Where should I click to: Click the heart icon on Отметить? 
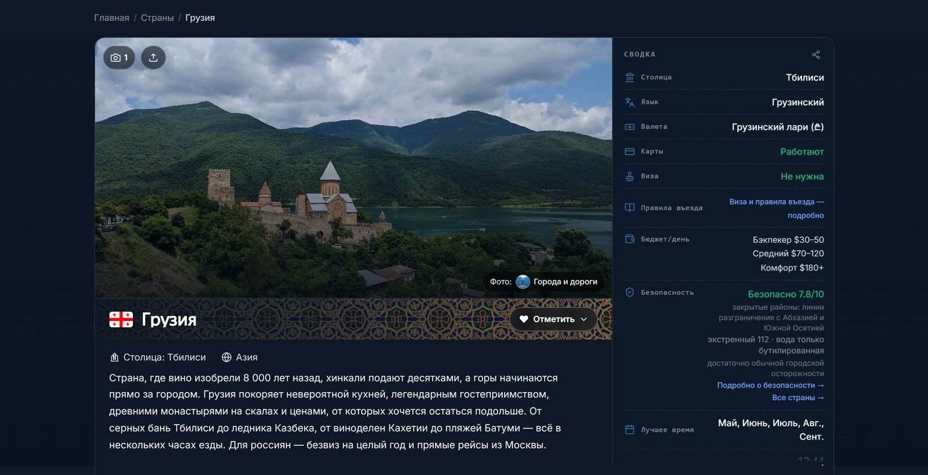tap(524, 319)
